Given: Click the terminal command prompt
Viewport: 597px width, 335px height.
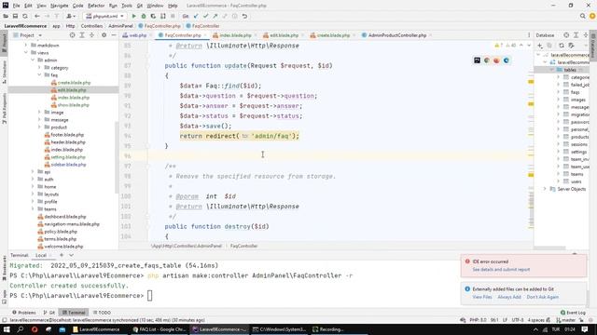Looking at the screenshot, I should tap(149, 296).
